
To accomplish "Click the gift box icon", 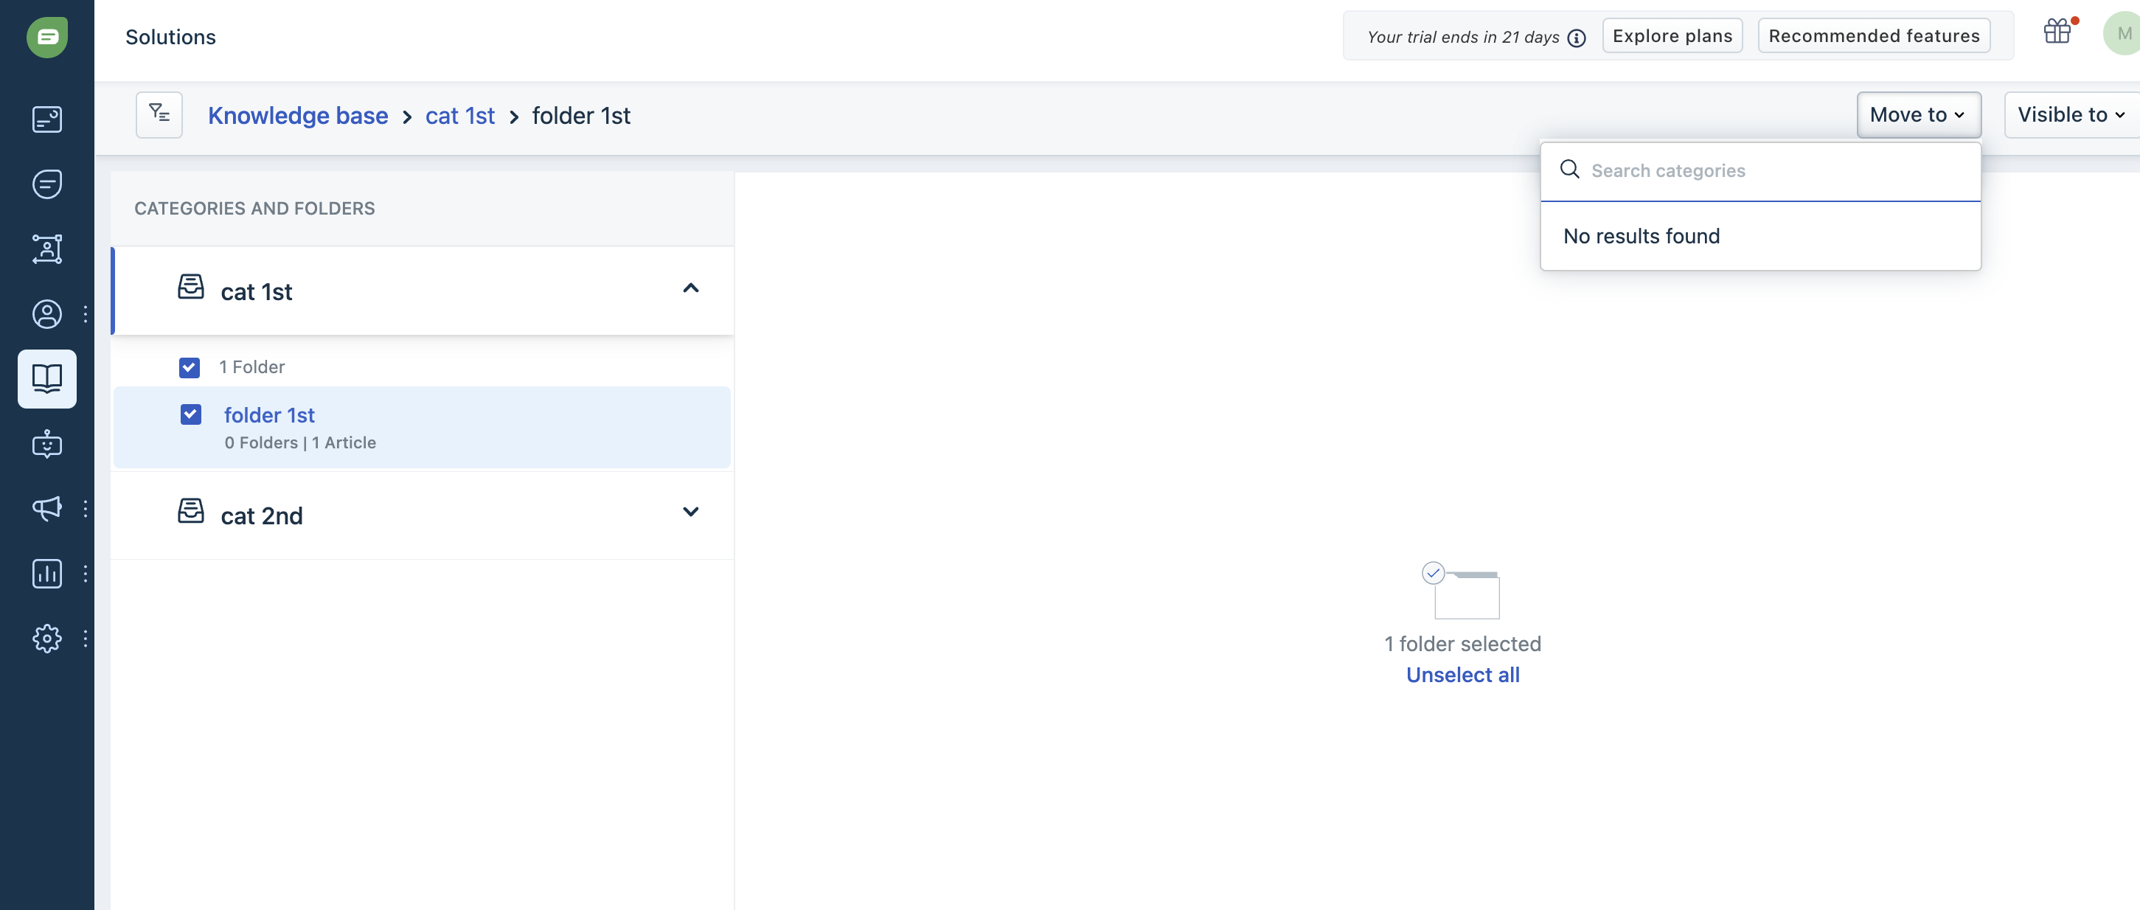I will click(x=2057, y=32).
